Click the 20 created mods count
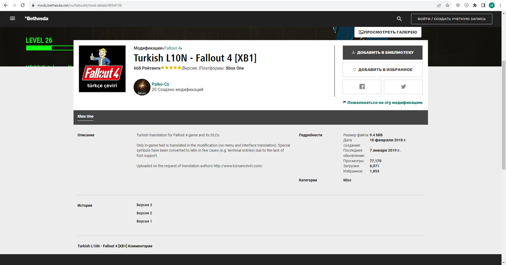This screenshot has width=506, height=265. point(177,89)
